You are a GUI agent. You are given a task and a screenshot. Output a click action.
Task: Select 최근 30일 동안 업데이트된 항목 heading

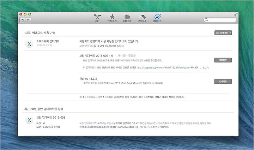point(44,109)
